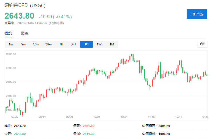This screenshot has width=211, height=139.
Task: Add USGC to watchlist with +加自选
Action: click(x=197, y=14)
